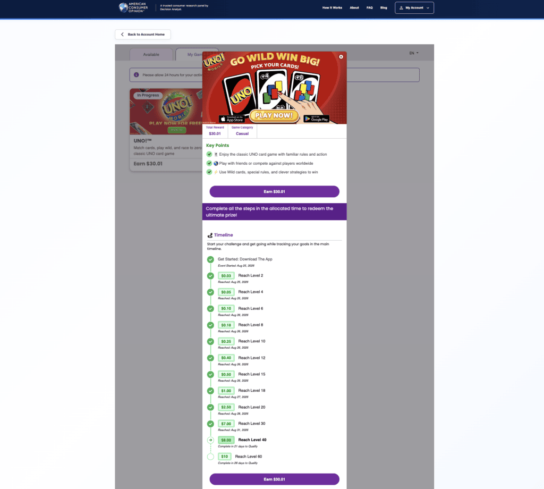Click the checkmark beside Reach Level 6
The width and height of the screenshot is (544, 489).
210,309
